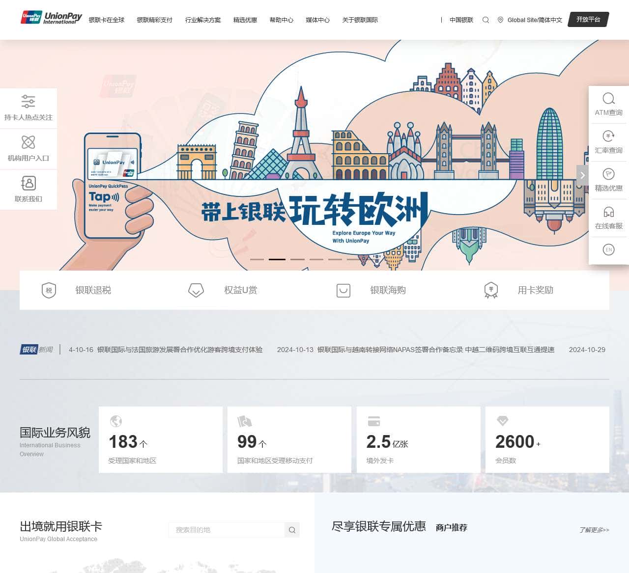Image resolution: width=629 pixels, height=573 pixels.
Task: Click the UnionPay International logo
Action: pyautogui.click(x=52, y=18)
